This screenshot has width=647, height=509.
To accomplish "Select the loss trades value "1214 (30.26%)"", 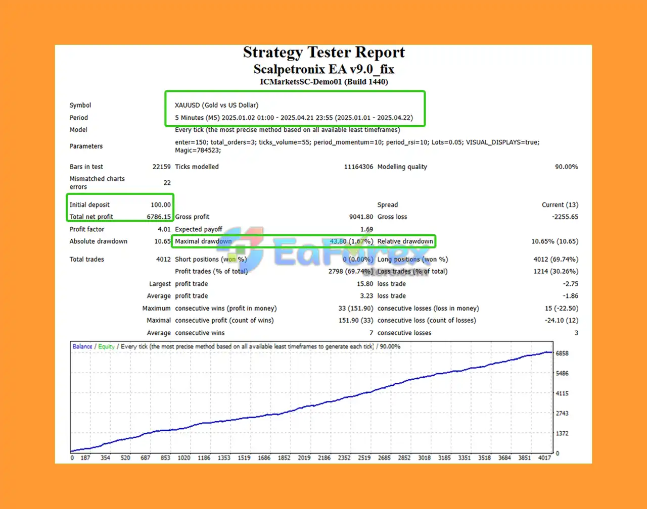I will [x=556, y=272].
